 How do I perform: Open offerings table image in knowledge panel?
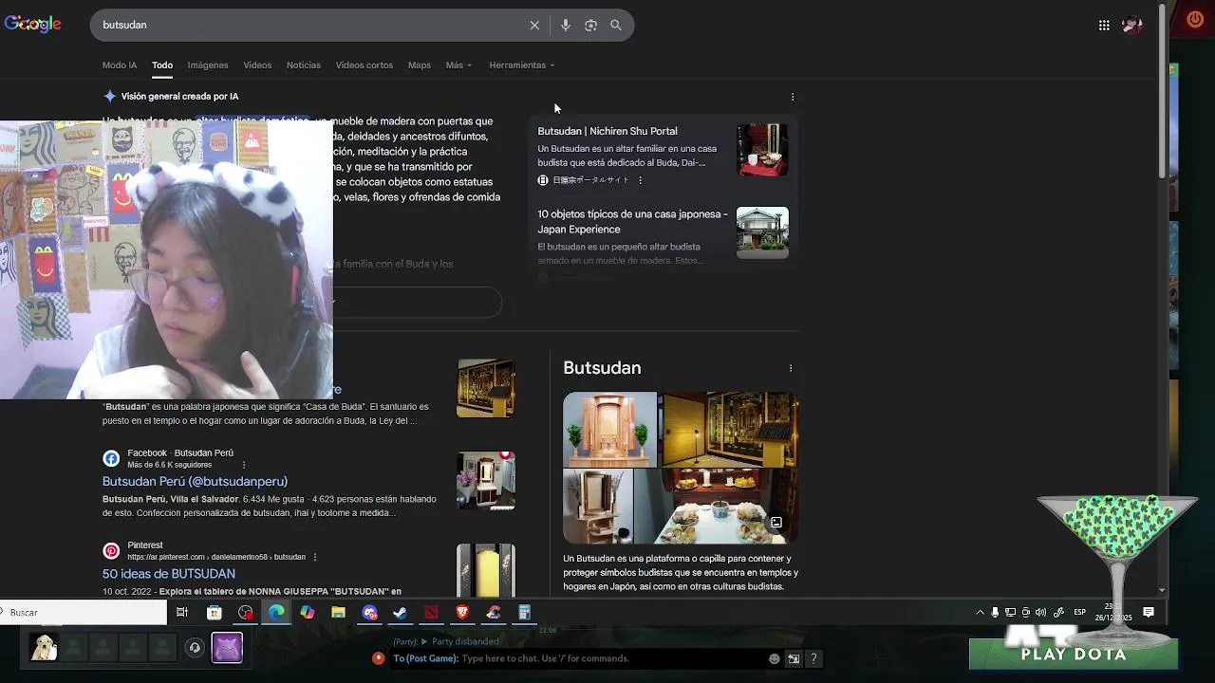point(717,507)
